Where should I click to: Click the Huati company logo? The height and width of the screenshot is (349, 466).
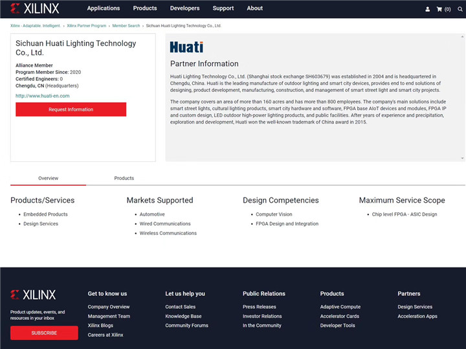186,47
